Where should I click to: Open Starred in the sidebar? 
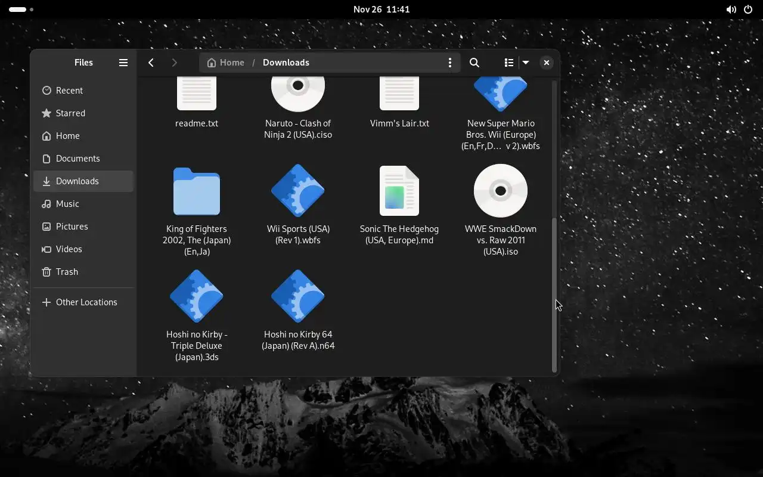83,113
